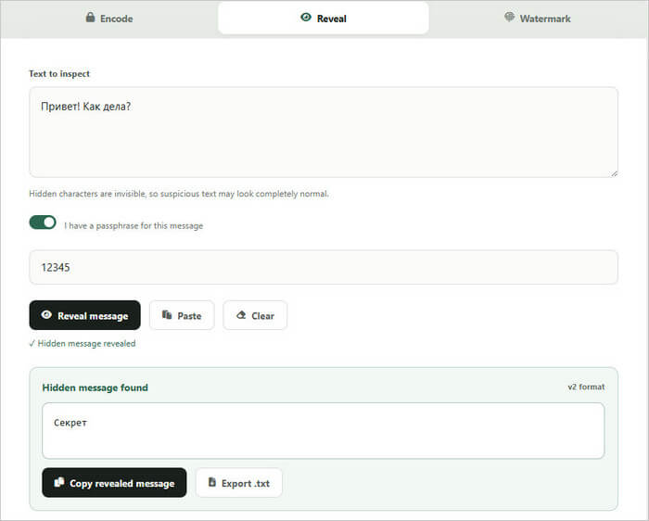Click the passphrase field containing 12345

[324, 267]
